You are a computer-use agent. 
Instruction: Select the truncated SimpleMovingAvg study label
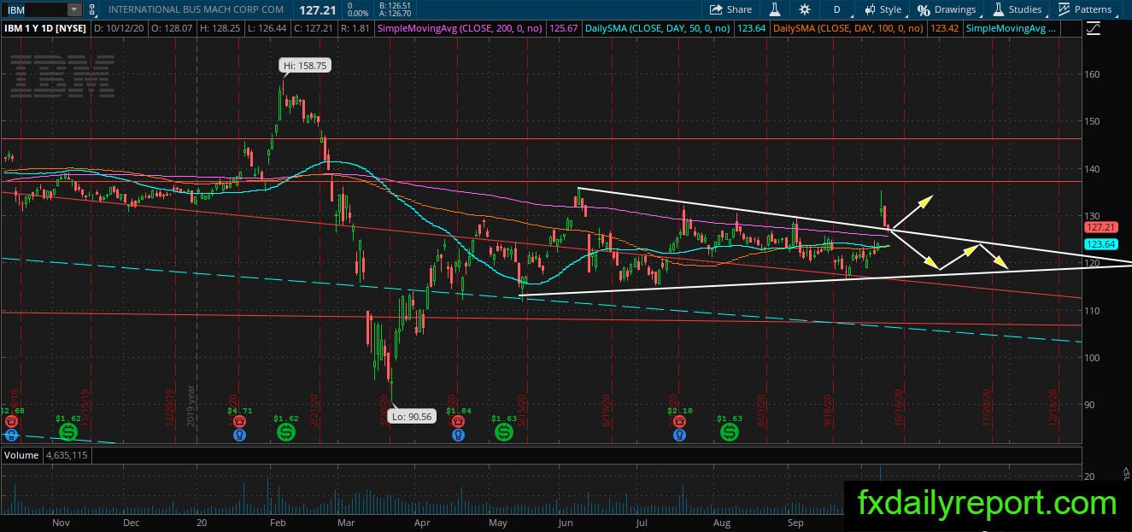[1009, 28]
